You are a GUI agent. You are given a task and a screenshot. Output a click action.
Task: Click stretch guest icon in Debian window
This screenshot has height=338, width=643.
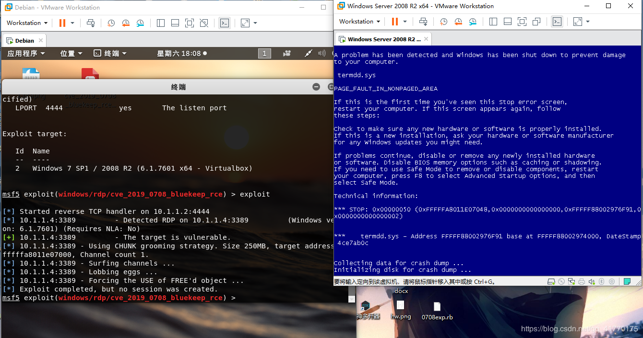[x=245, y=23]
